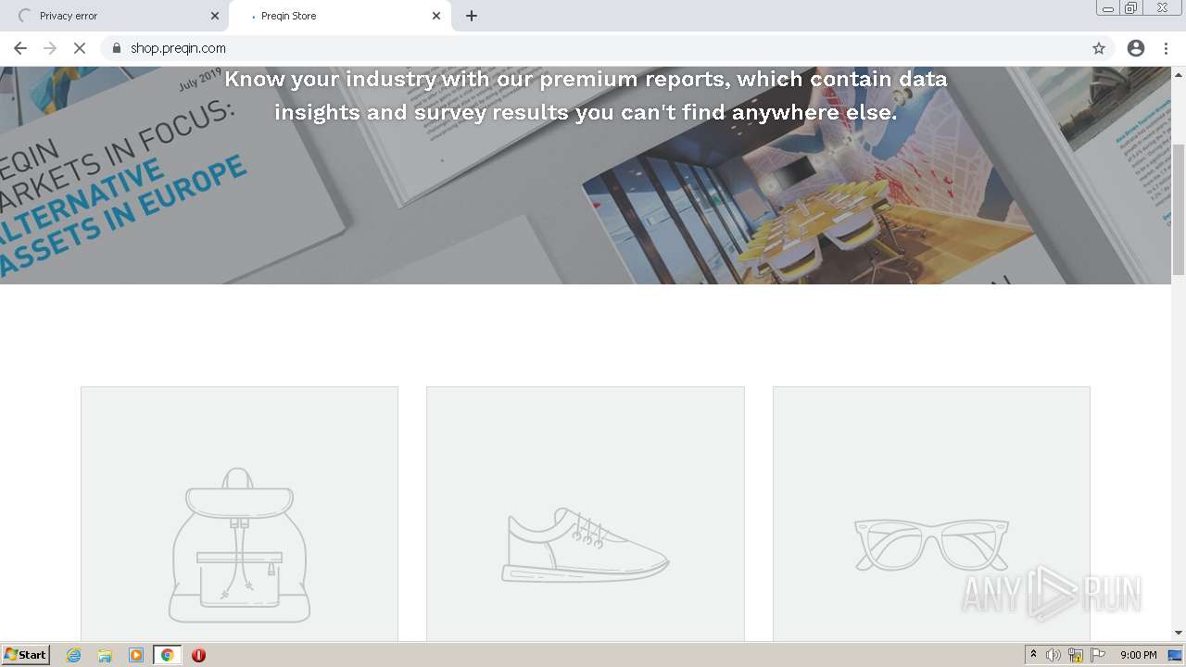
Task: Stop loading the page
Action: tap(80, 48)
